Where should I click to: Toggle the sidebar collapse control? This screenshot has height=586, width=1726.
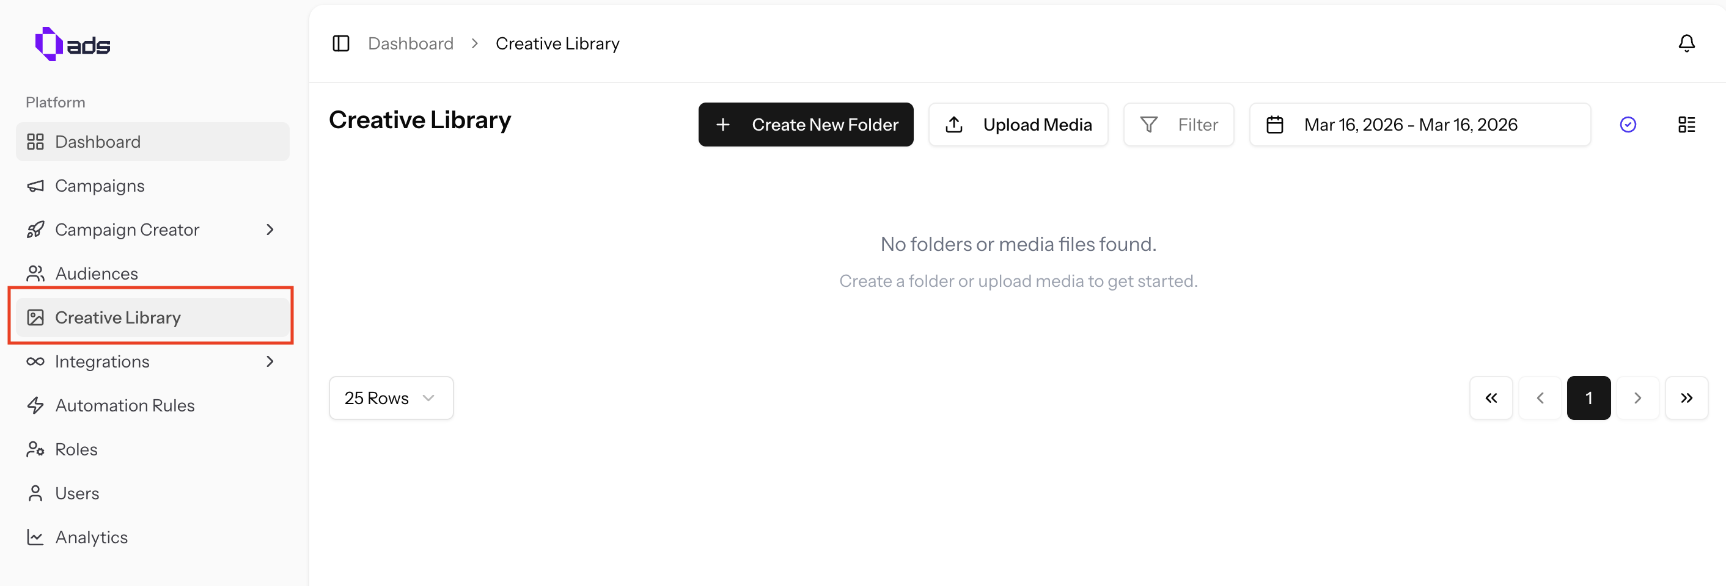click(x=340, y=43)
